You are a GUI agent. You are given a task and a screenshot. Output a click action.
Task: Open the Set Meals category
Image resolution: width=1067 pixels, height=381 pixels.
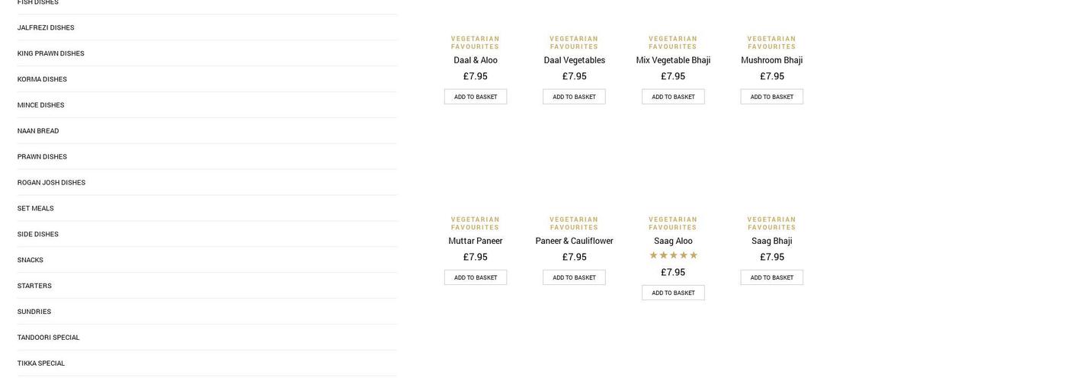tap(36, 209)
